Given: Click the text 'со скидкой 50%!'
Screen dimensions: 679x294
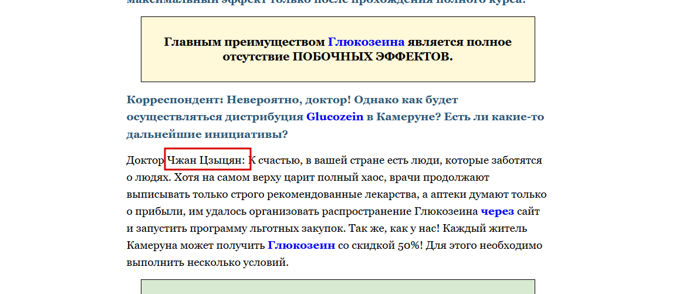Looking at the screenshot, I should click(x=381, y=245).
